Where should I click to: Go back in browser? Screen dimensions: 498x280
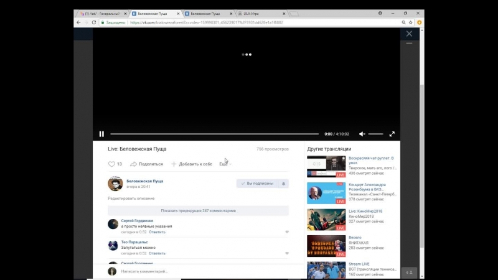click(78, 22)
